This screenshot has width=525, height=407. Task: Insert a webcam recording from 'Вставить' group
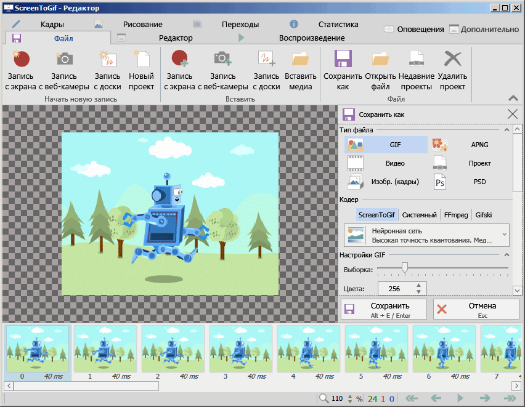click(x=222, y=70)
